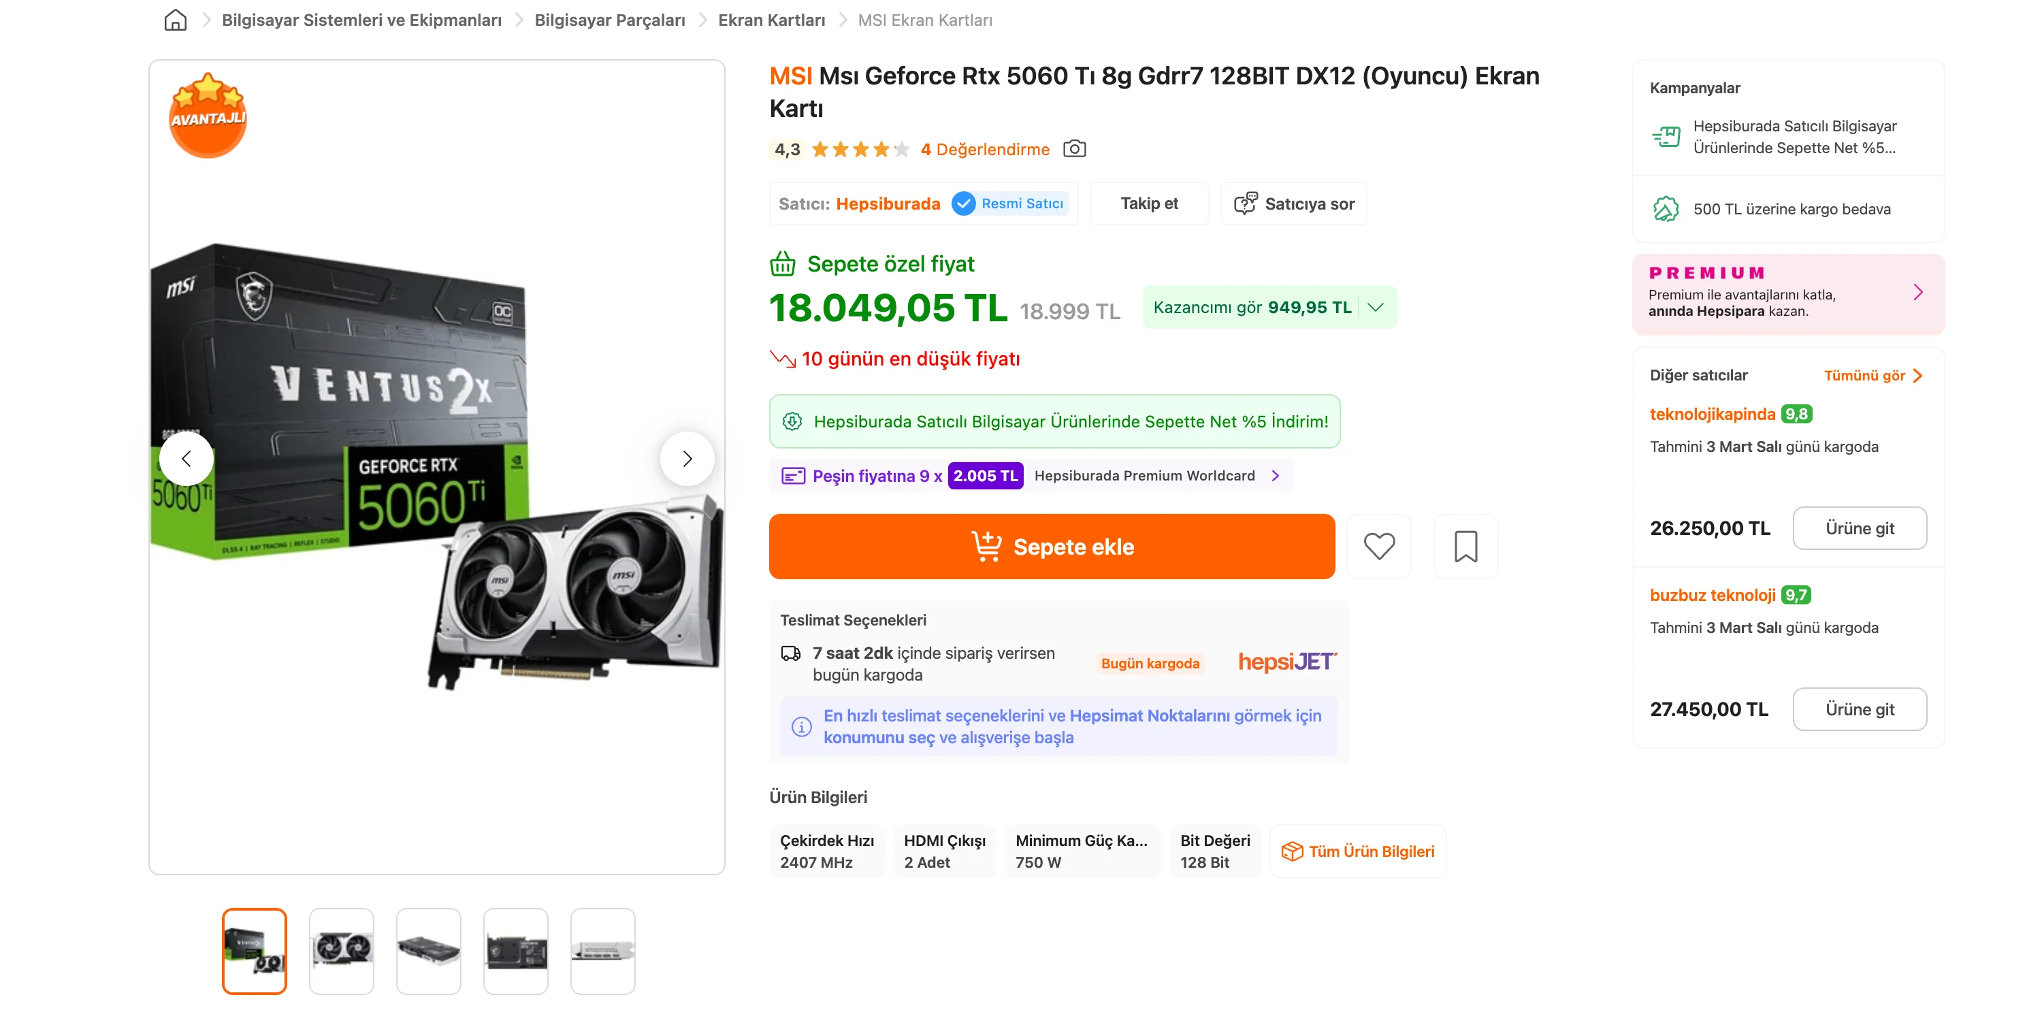Show previous product image with left arrow
The image size is (2042, 1025).
(x=187, y=458)
